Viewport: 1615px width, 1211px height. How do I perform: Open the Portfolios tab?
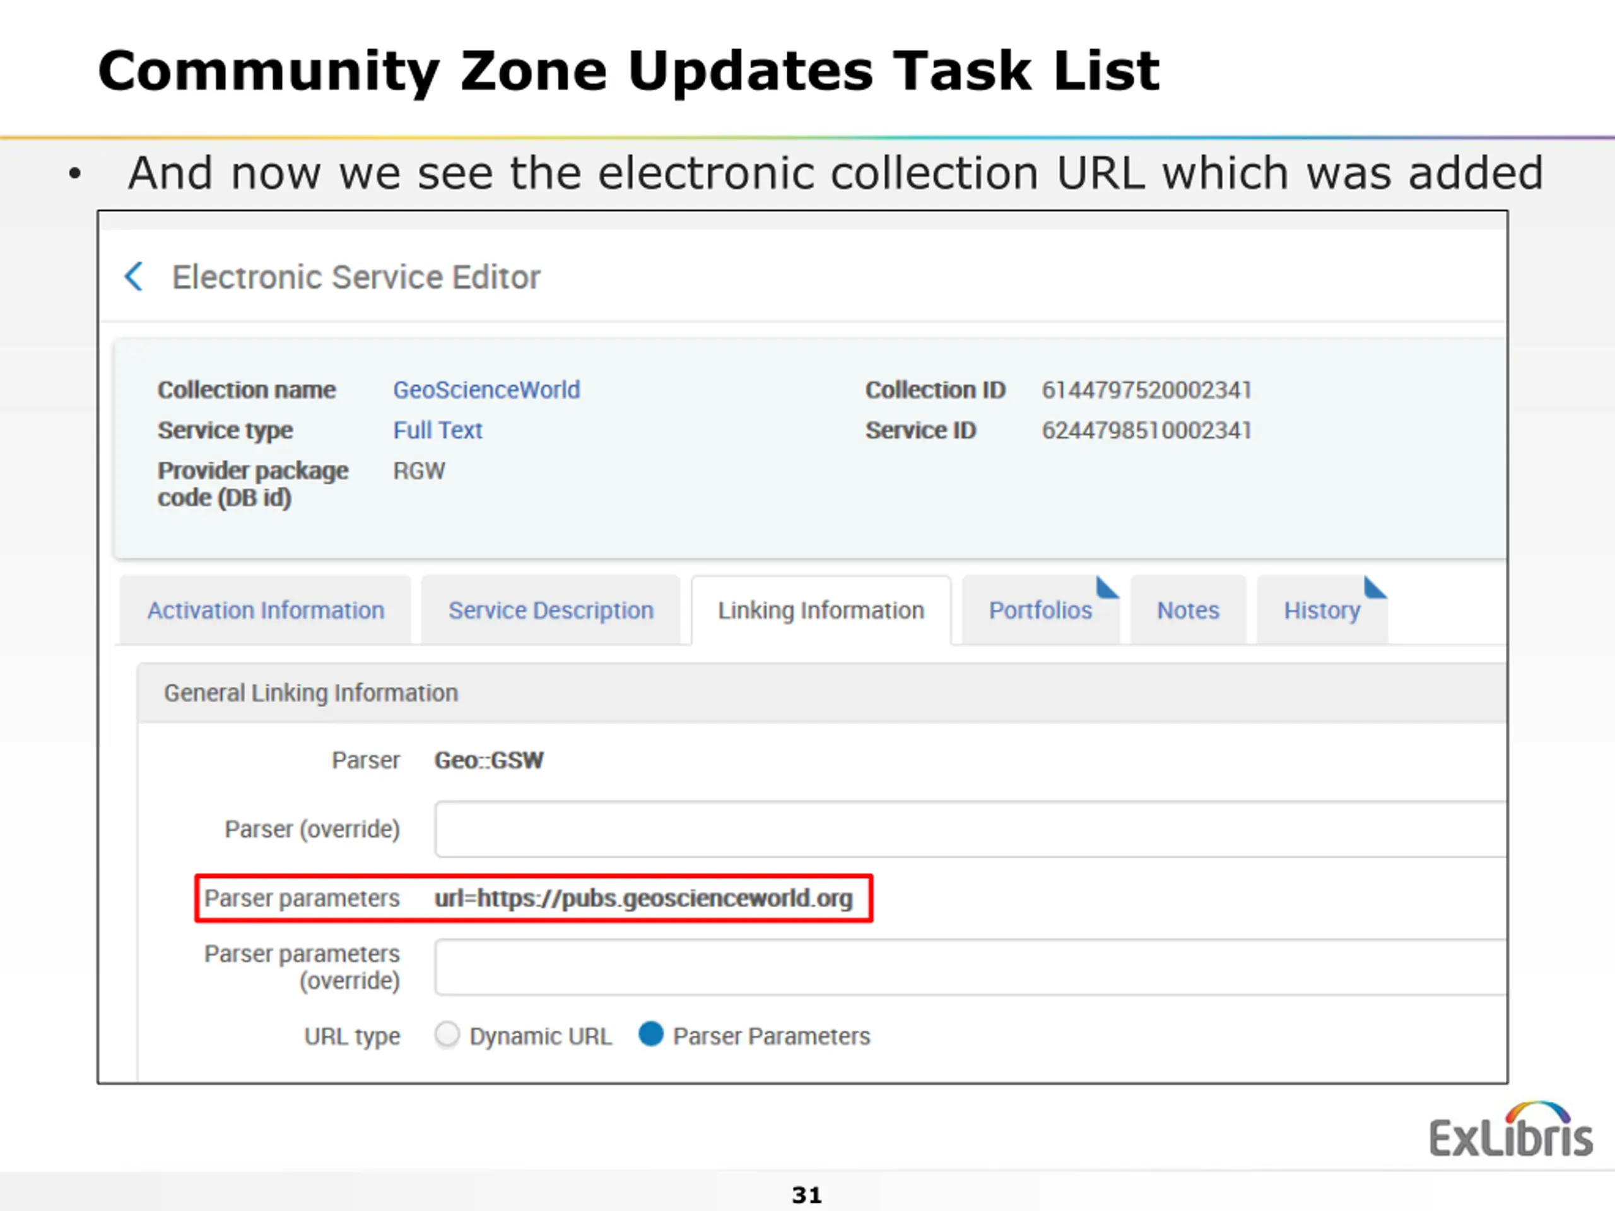[x=1040, y=611]
